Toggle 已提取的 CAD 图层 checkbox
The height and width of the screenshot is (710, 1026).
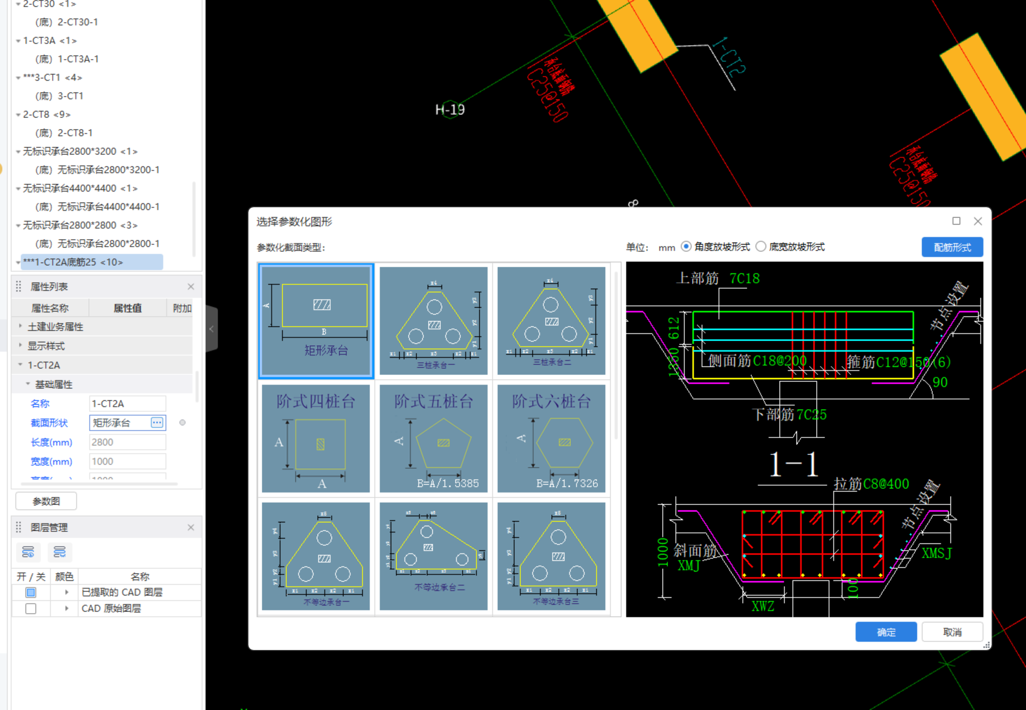pyautogui.click(x=31, y=593)
